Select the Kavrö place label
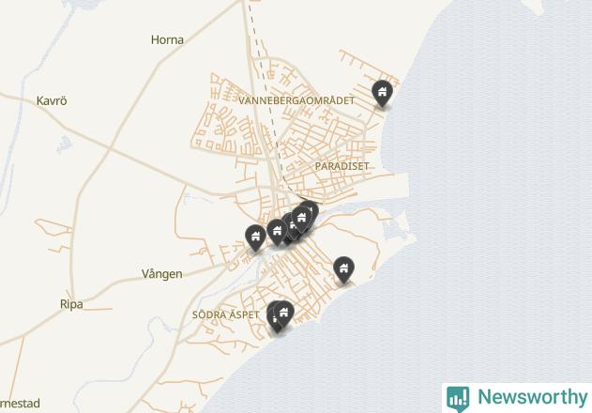The height and width of the screenshot is (413, 592). (x=52, y=100)
